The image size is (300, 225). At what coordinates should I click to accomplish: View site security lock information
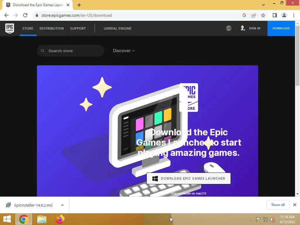pos(37,15)
